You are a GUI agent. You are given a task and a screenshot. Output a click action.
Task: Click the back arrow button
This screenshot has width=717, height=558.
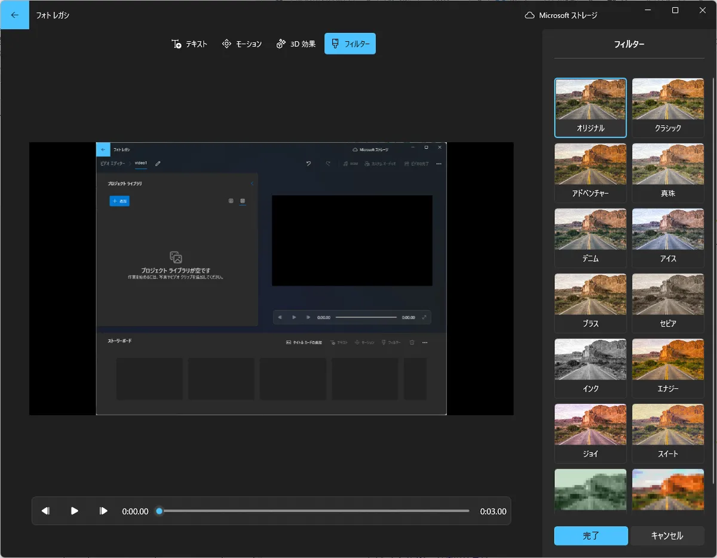14,15
